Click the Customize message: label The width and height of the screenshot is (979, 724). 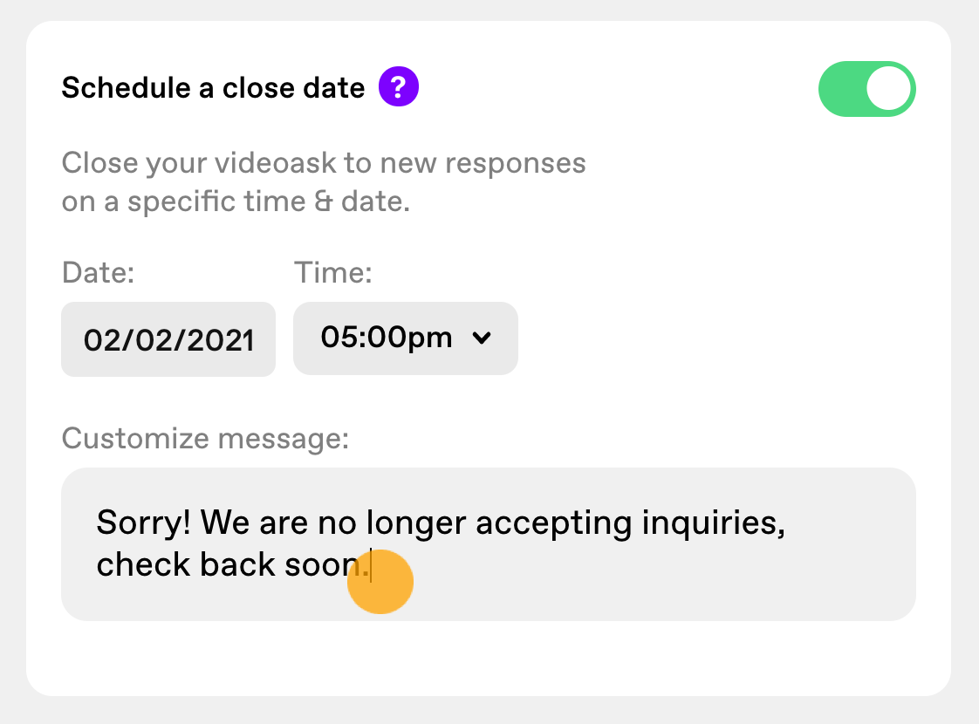click(205, 438)
